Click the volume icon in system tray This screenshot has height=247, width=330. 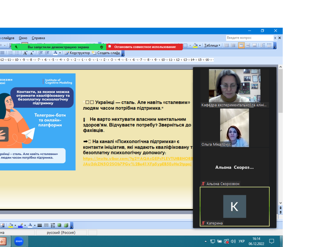tap(233, 241)
